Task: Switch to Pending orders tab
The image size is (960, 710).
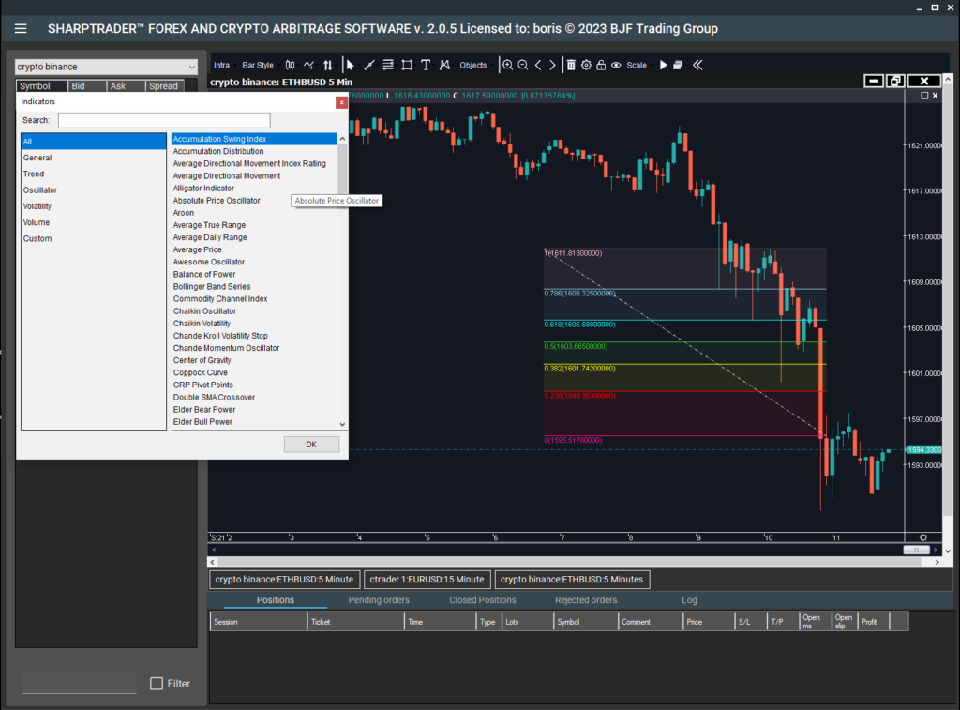Action: click(x=379, y=600)
